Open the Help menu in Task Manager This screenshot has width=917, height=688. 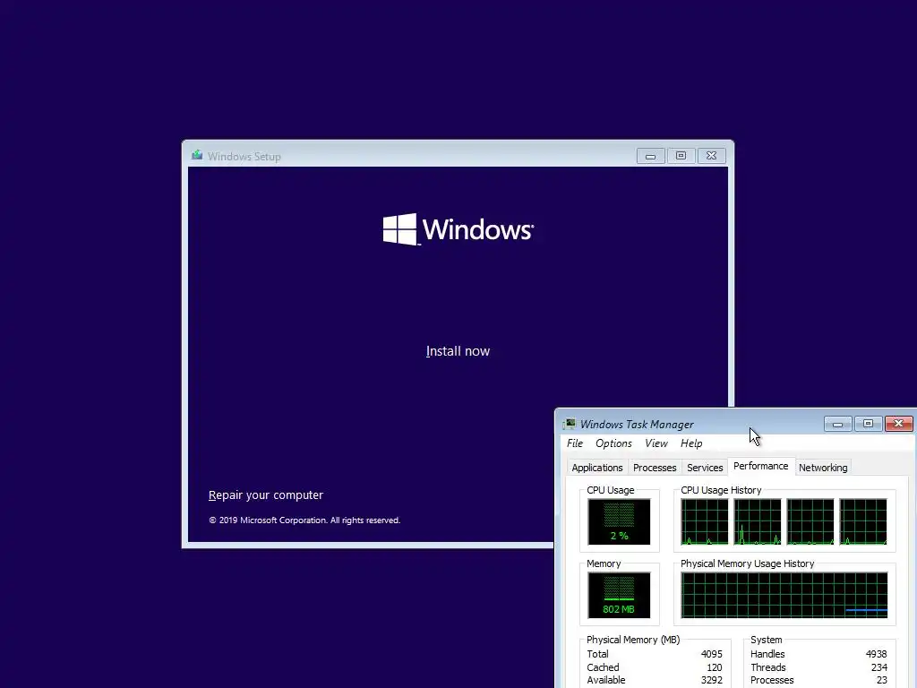pos(691,443)
